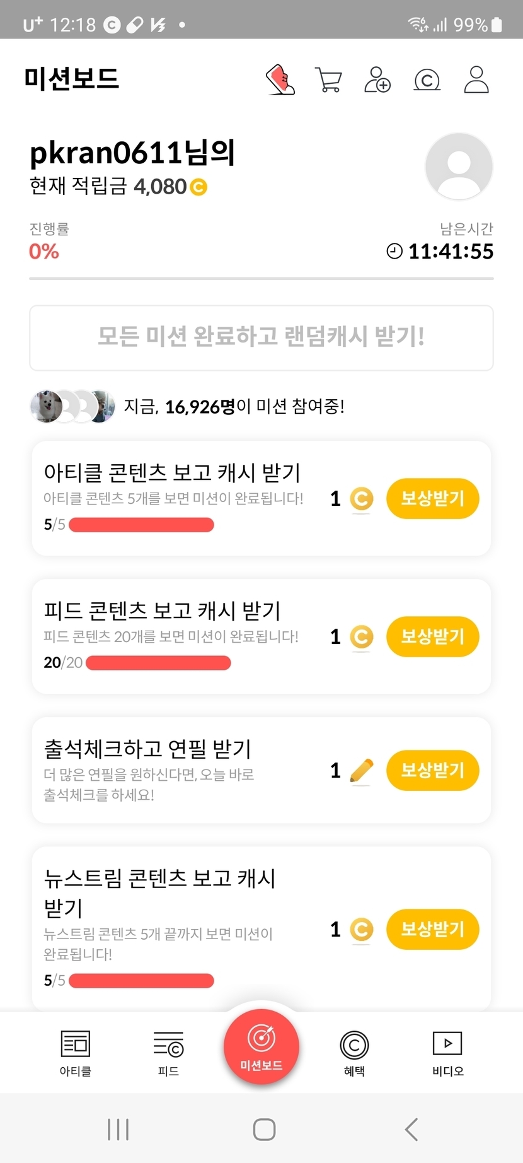Tap the article mission progress bar

click(x=141, y=525)
